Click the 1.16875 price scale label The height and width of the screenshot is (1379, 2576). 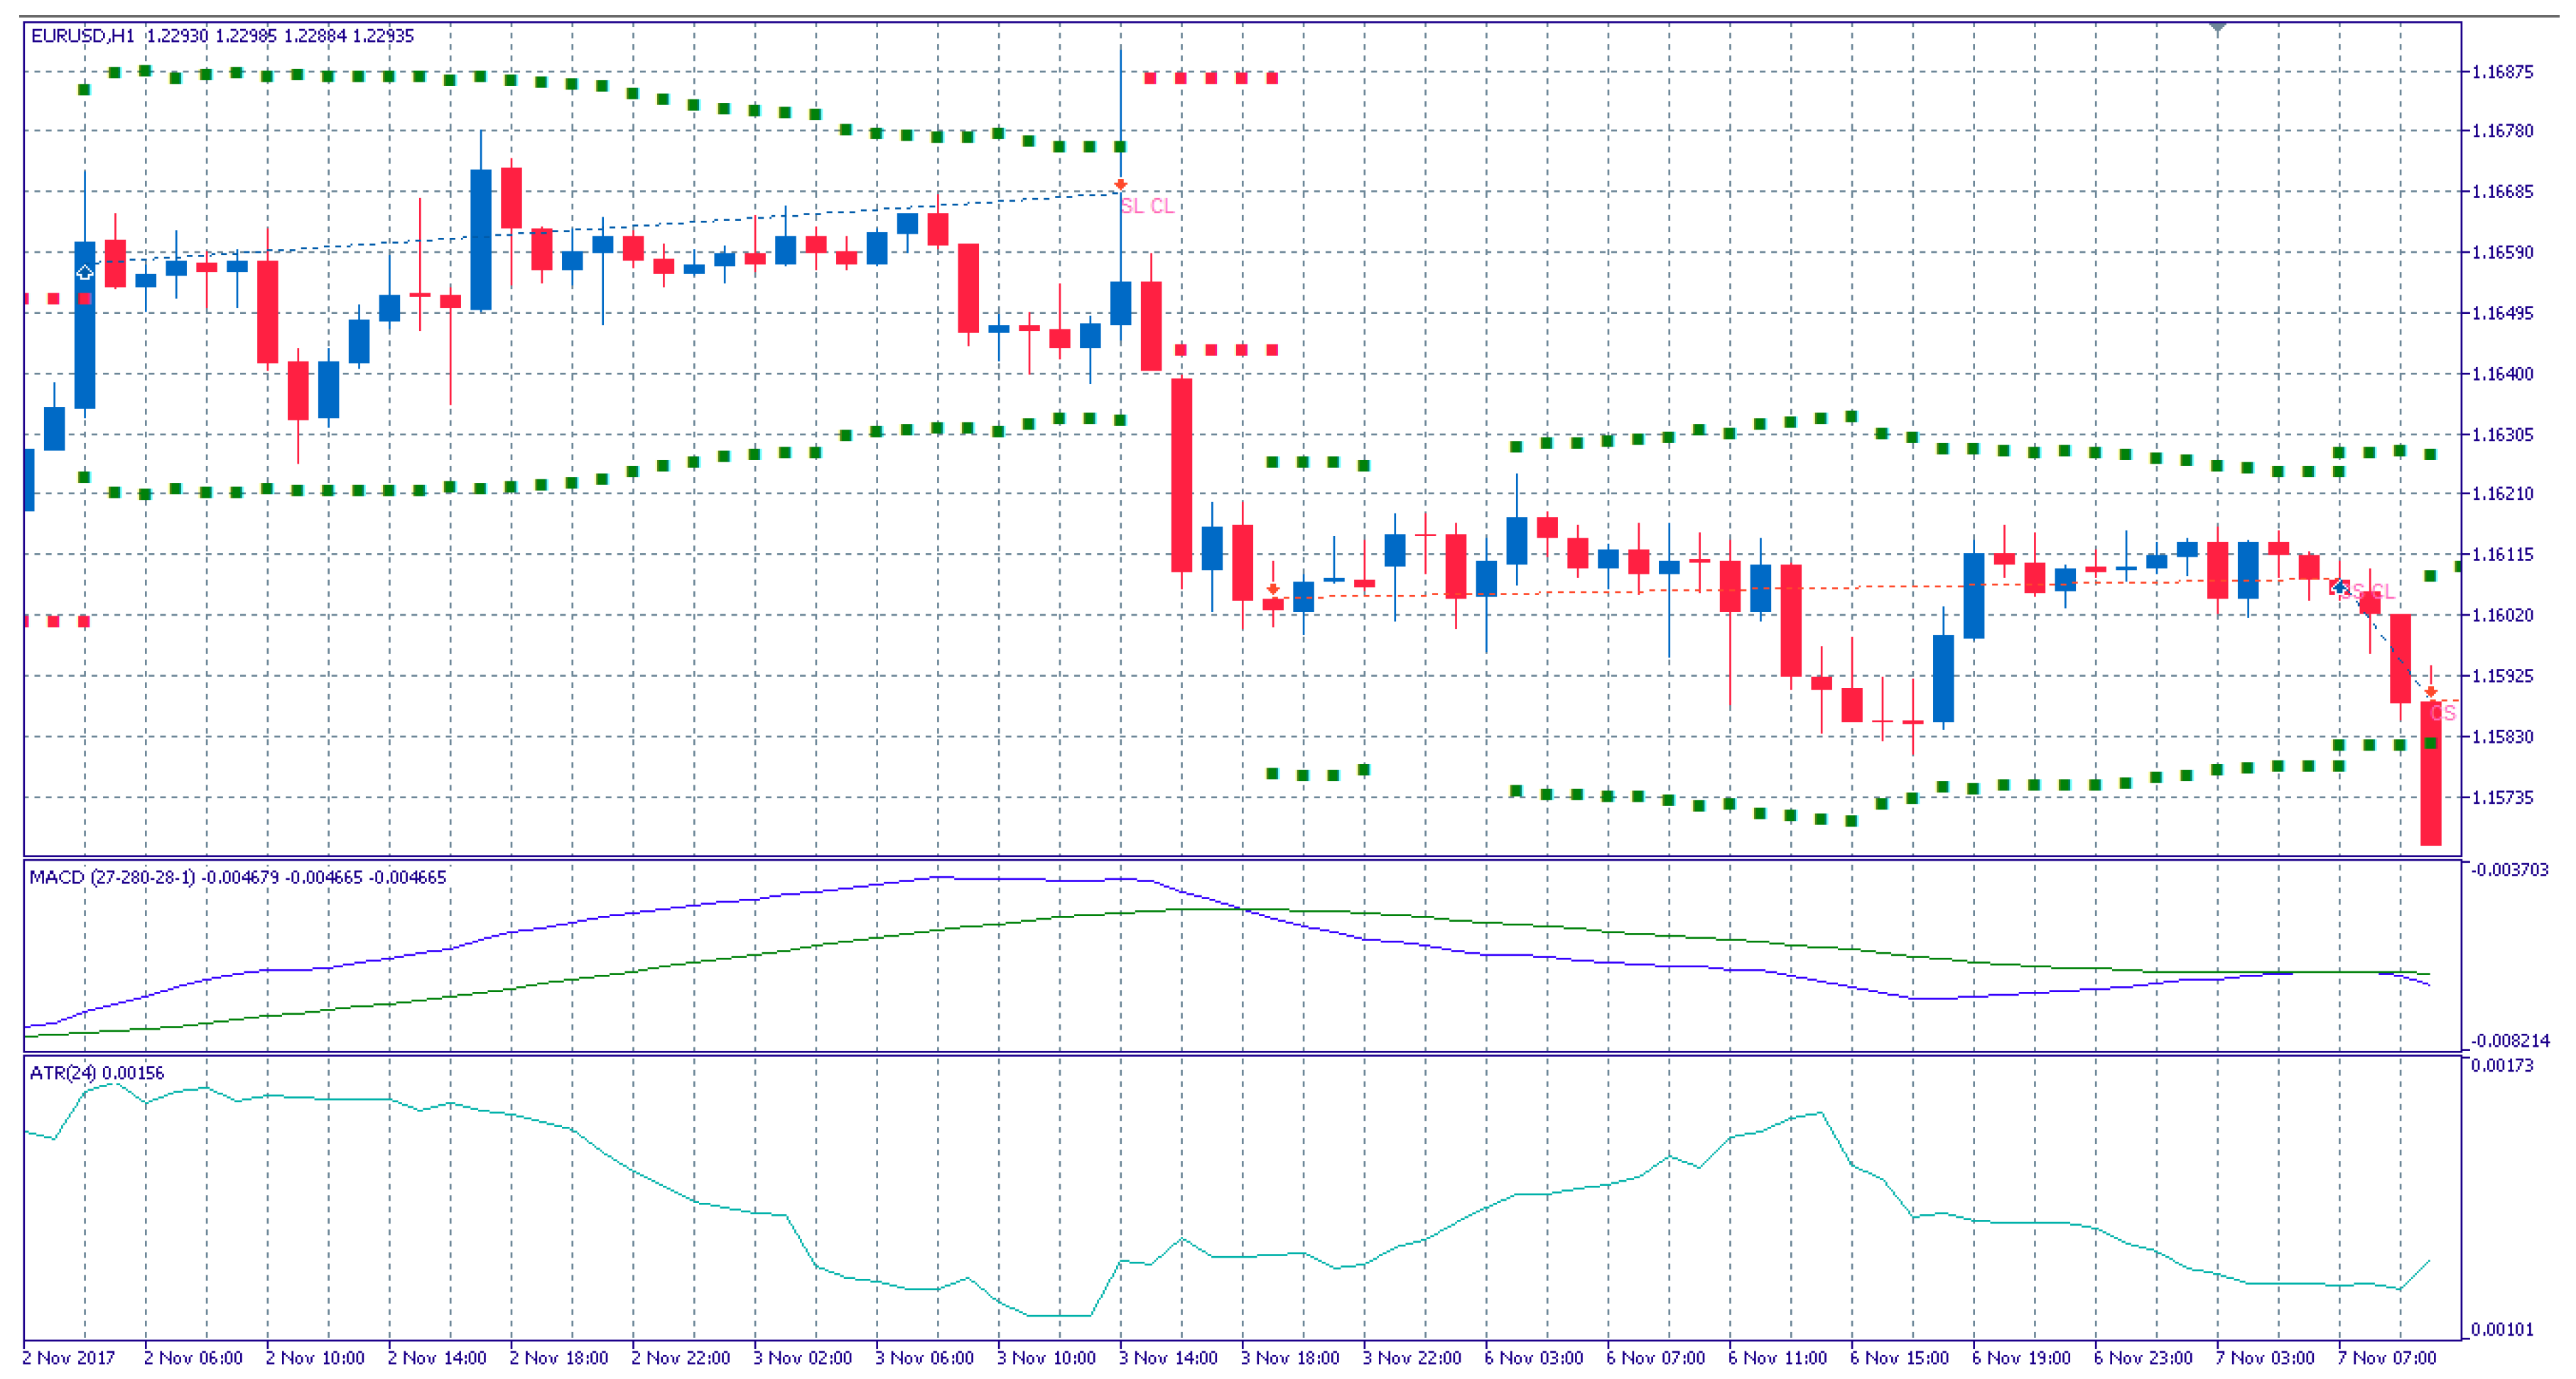[2502, 72]
